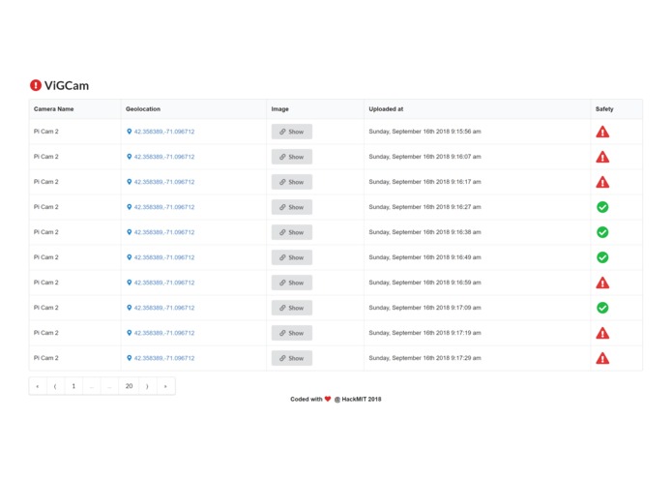Click the 'HackMIT 2018' footer text

click(x=362, y=399)
